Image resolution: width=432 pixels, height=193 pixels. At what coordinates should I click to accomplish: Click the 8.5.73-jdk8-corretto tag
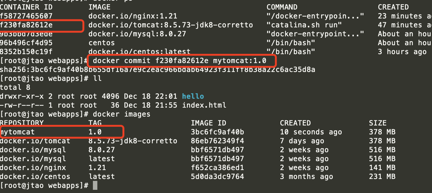pos(133,141)
